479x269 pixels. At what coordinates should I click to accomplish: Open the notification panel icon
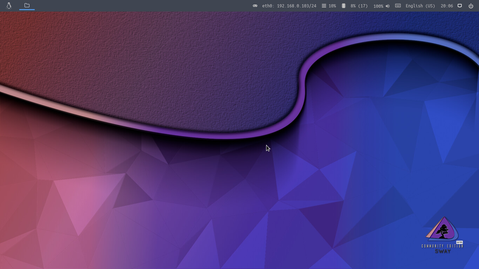[x=460, y=6]
